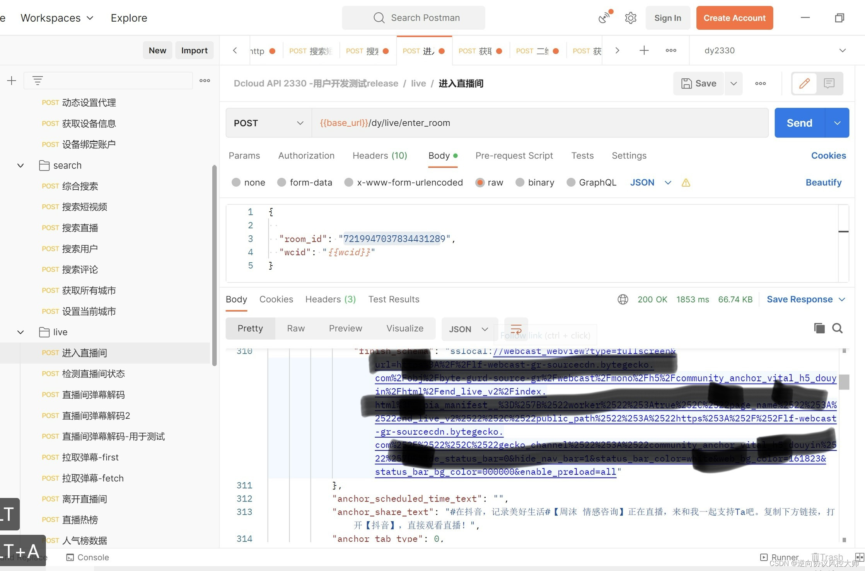
Task: Open the satellite sync status icon
Action: (605, 17)
